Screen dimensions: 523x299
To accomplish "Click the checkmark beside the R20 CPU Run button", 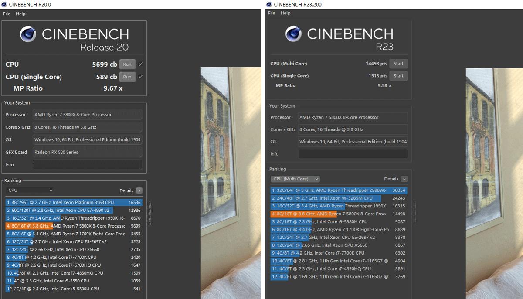I will click(x=140, y=64).
